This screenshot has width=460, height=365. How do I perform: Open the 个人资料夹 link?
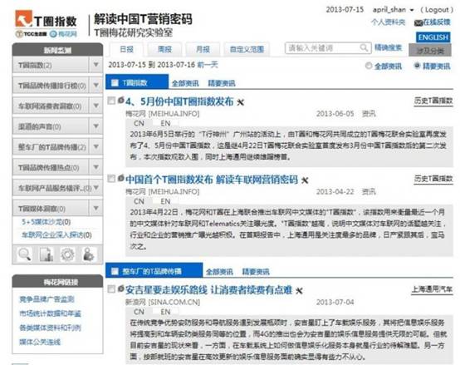388,22
